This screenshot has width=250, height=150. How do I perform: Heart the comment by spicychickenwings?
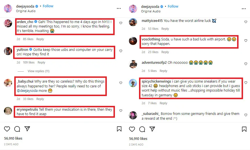[246, 83]
